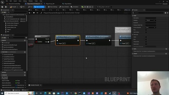The width and height of the screenshot is (169, 95).
Task: Open the File menu
Action: [x=7, y=1]
